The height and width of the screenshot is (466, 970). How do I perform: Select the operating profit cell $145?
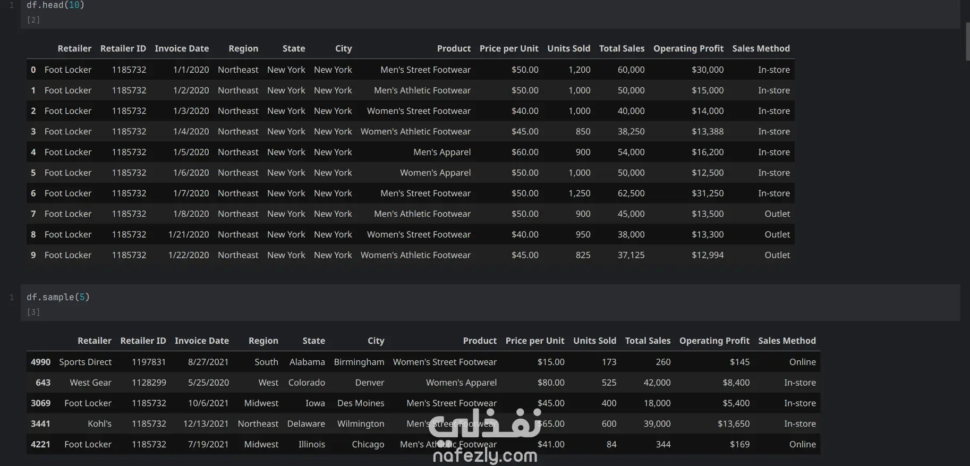(x=739, y=362)
